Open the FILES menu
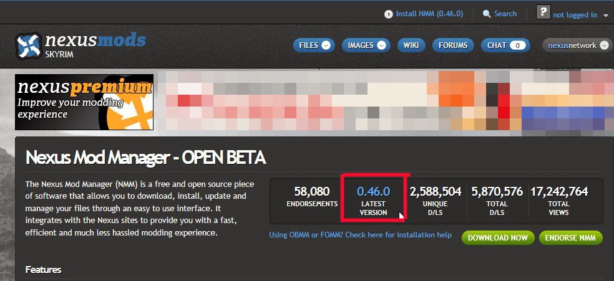 314,45
